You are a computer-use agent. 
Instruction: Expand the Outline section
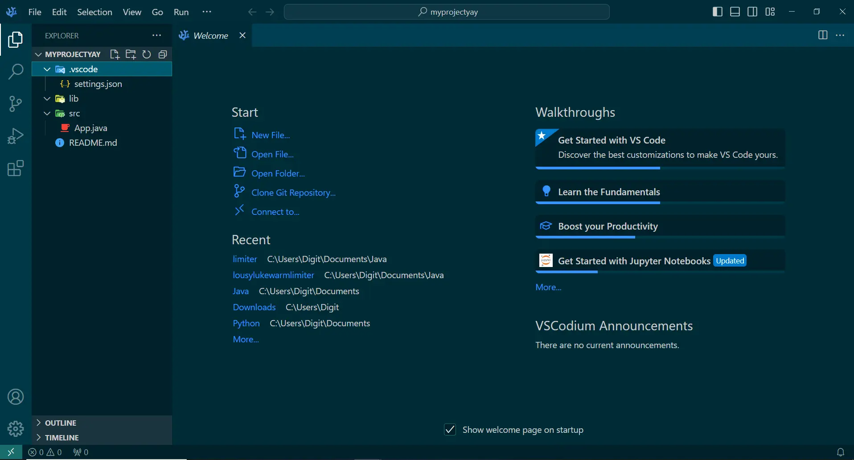click(61, 423)
